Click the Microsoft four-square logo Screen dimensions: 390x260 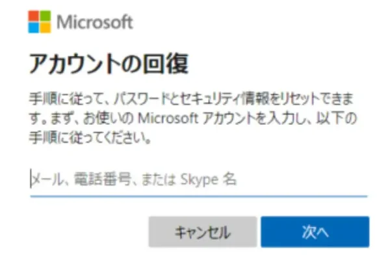(39, 21)
